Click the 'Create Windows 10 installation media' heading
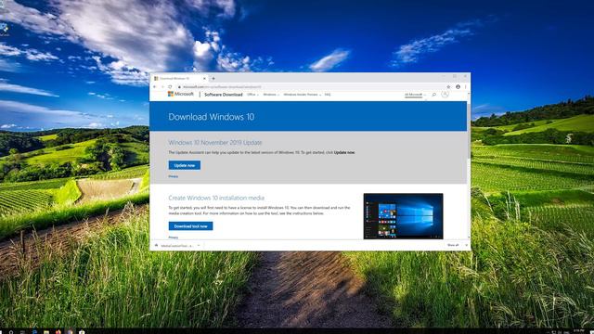 point(216,198)
